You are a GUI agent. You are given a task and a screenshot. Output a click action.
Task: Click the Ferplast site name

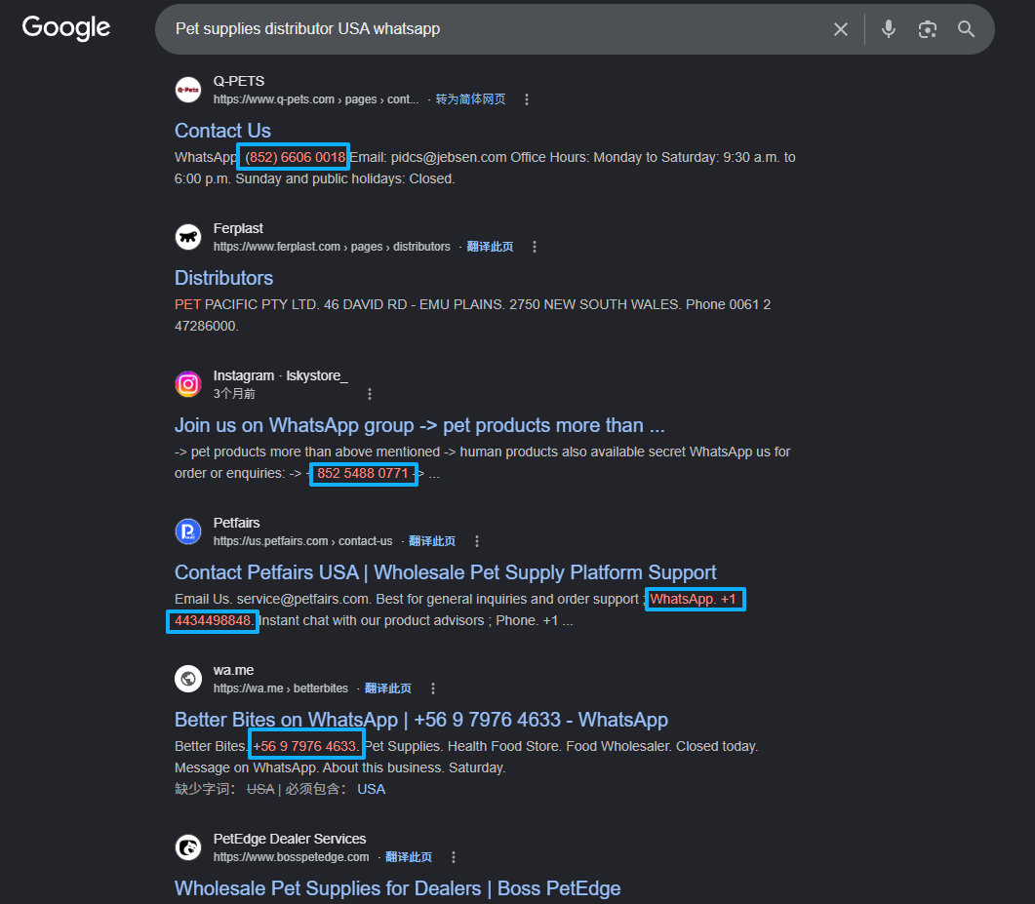(238, 228)
